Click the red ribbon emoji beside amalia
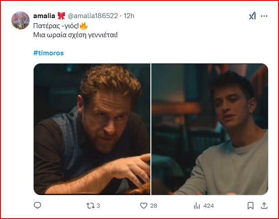This screenshot has width=279, height=219. coord(61,16)
